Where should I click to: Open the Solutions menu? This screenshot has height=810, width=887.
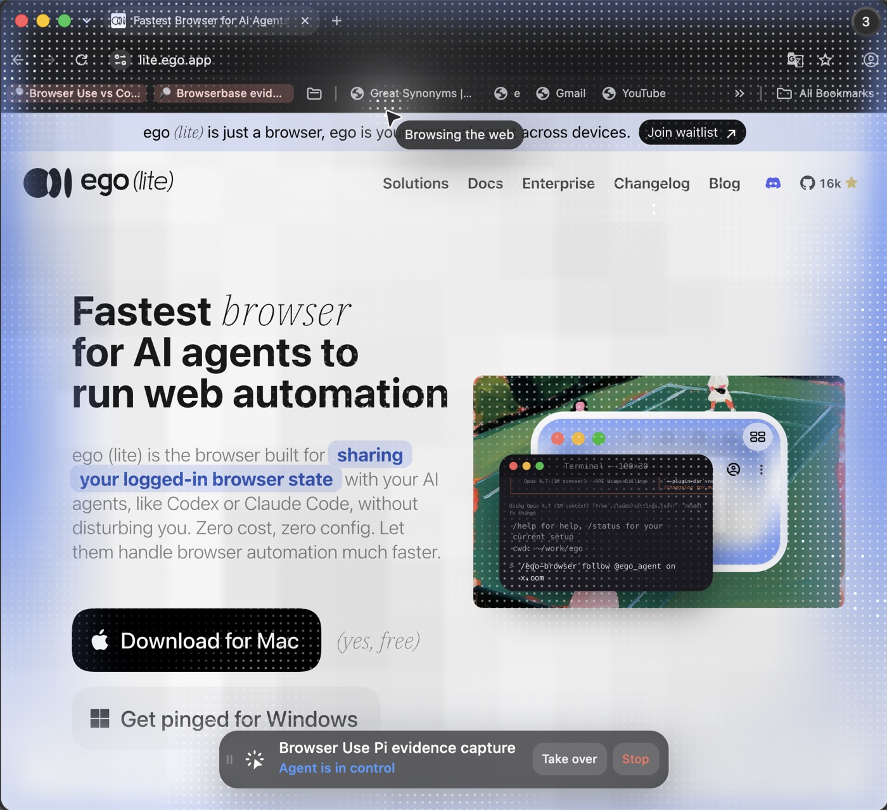click(416, 183)
